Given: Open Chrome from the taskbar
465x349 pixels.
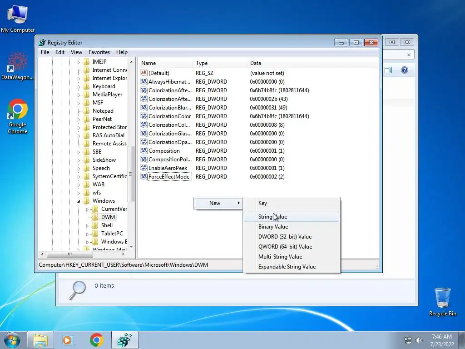Looking at the screenshot, I should point(96,340).
